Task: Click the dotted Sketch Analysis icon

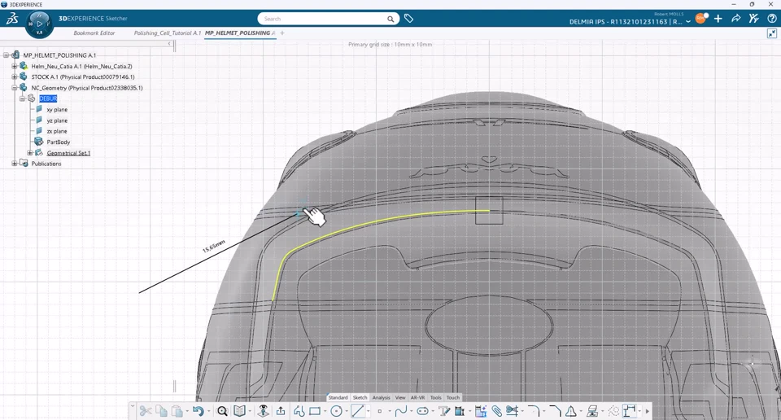Action: coord(613,411)
